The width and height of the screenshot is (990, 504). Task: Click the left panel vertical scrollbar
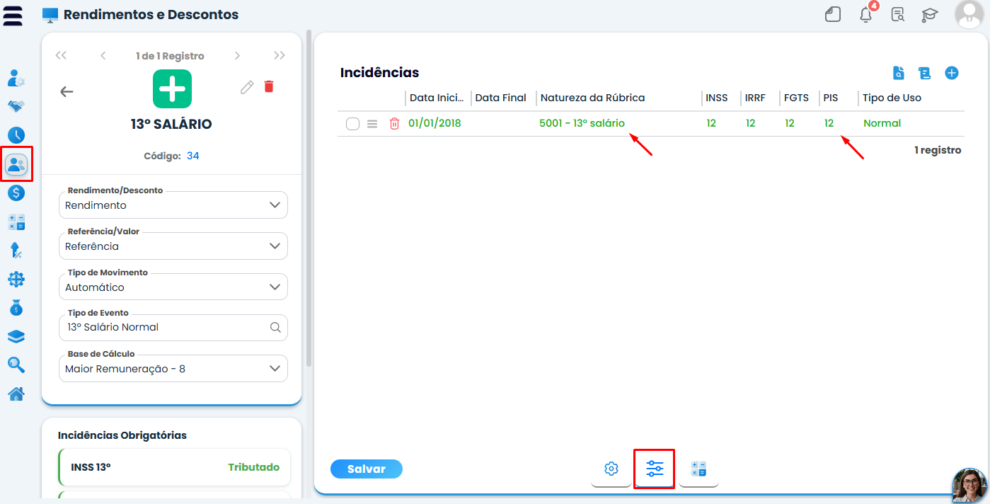coord(309,198)
